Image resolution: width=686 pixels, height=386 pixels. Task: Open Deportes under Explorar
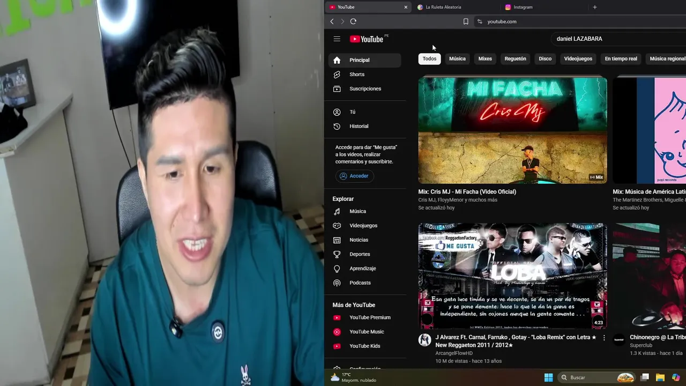[x=364, y=254]
